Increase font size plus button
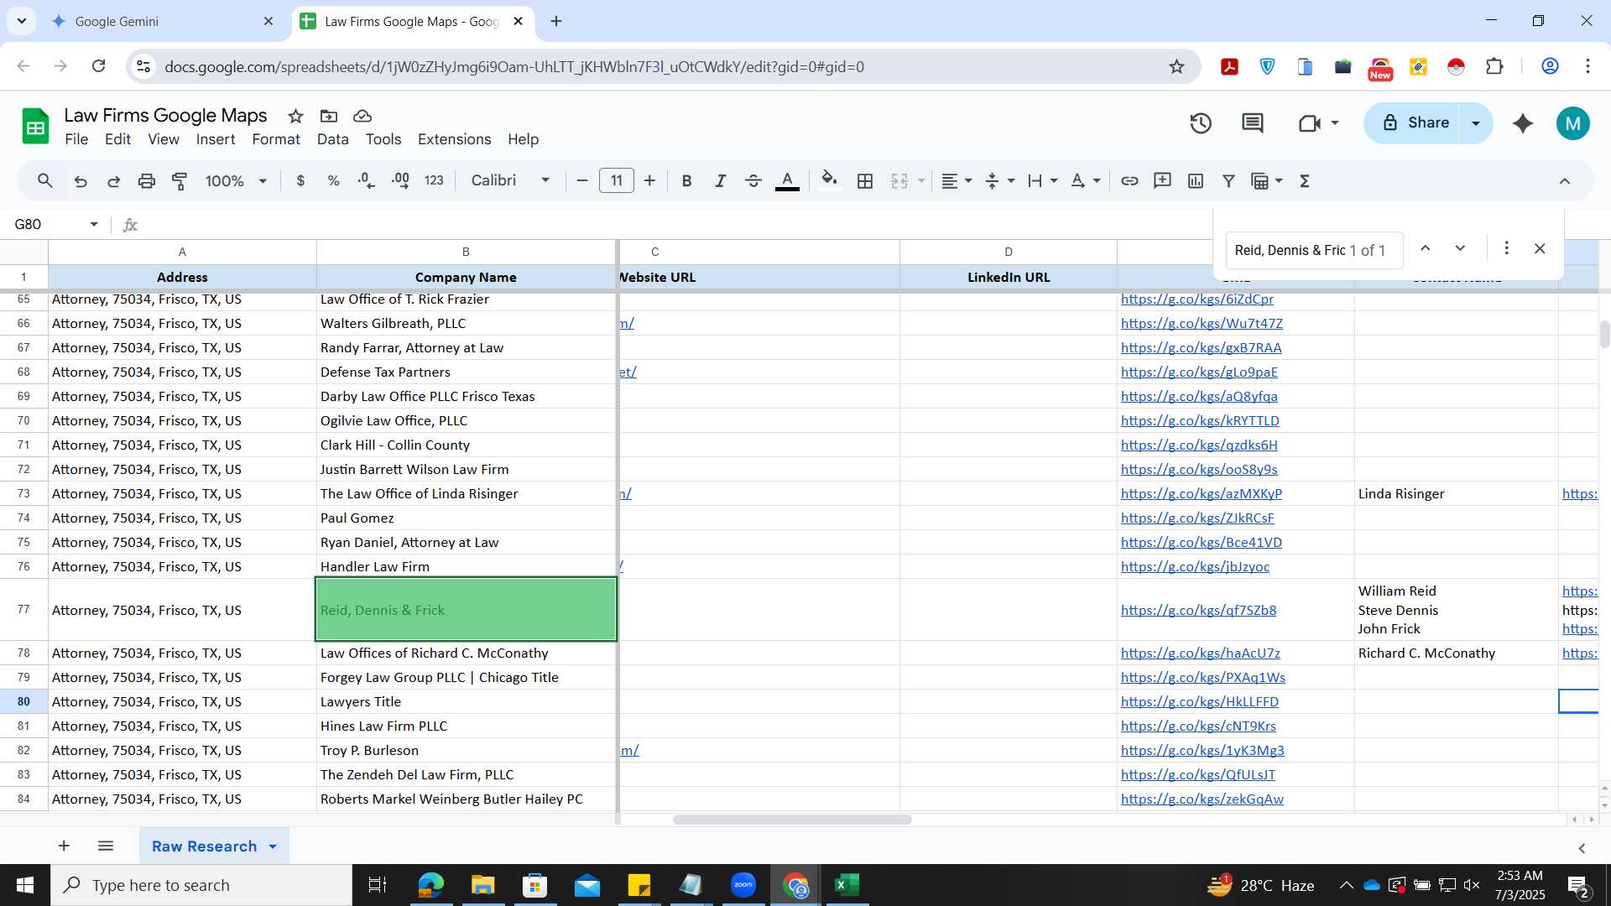 click(x=649, y=180)
